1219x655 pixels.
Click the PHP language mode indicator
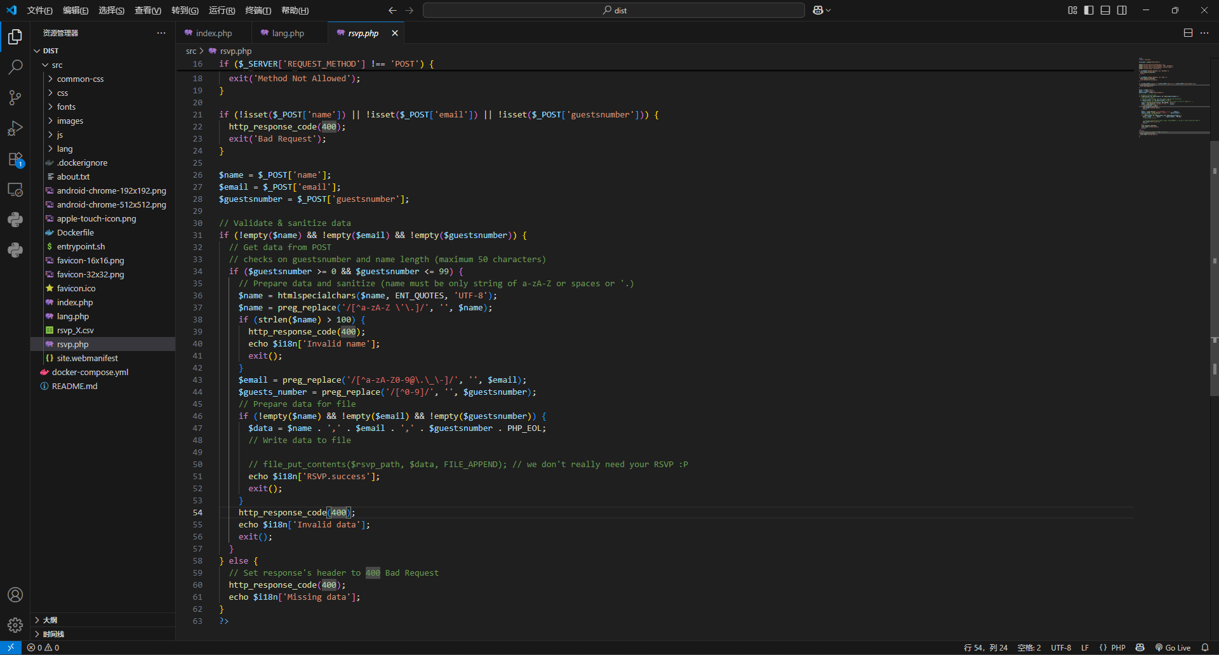point(1118,648)
